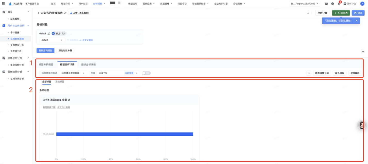368x164 pixels.
Task: Click the blue bar in the chart
Action: pyautogui.click(x=125, y=134)
